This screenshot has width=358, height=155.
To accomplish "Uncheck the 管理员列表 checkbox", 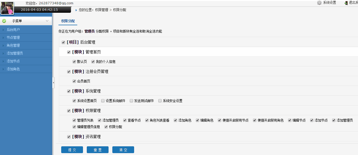I will point(74,120).
